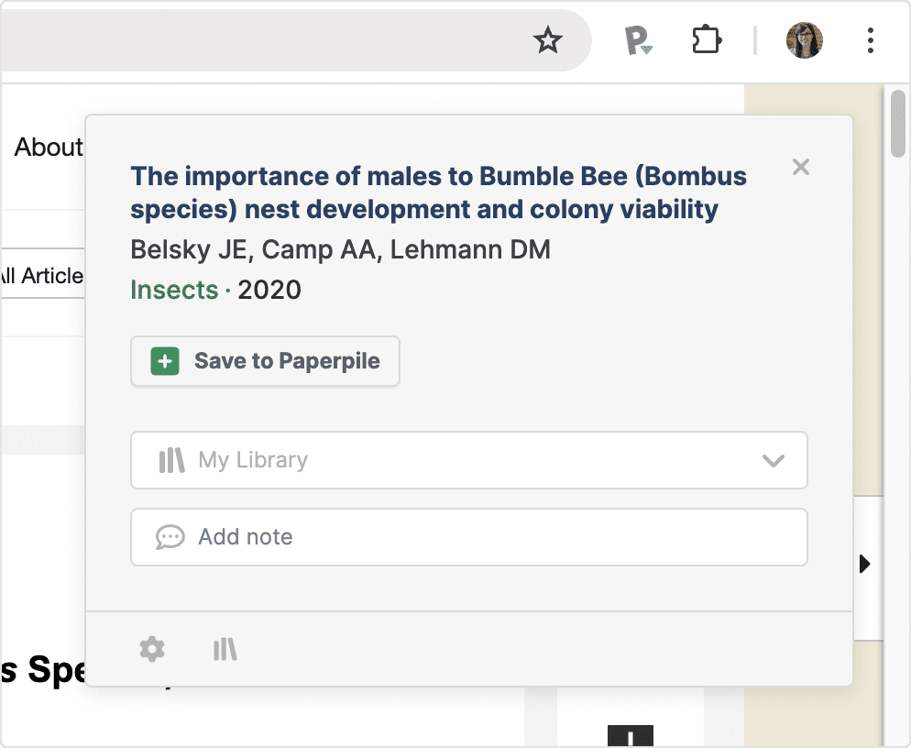The image size is (911, 748).
Task: Close the Paperpile popup
Action: click(801, 167)
